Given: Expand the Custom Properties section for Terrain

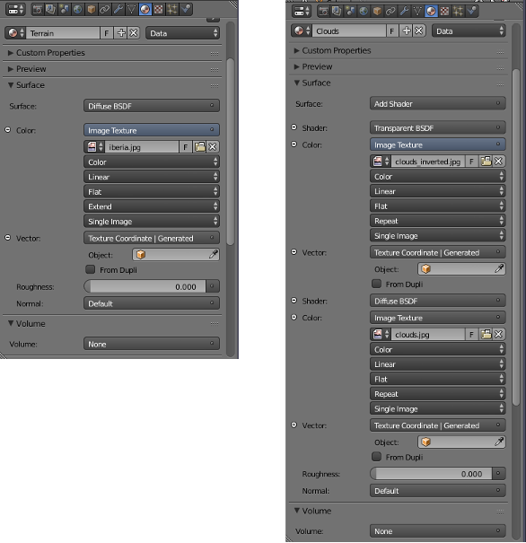Looking at the screenshot, I should point(50,53).
